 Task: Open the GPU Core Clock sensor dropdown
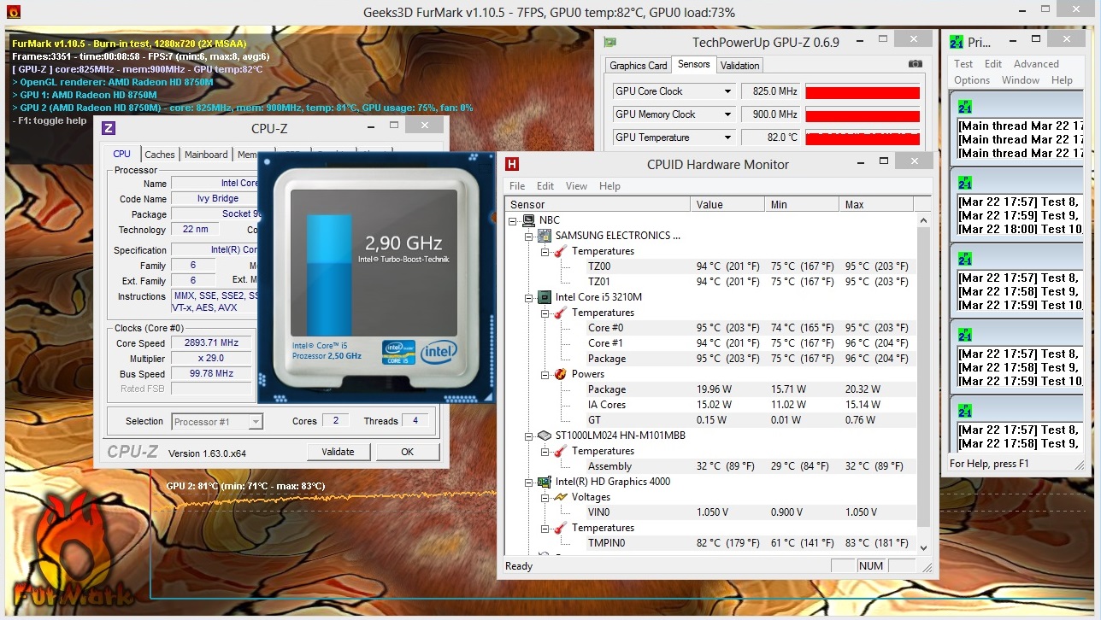727,91
